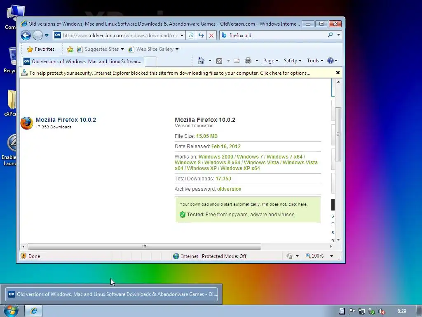Toggle Compatibility View icon

(191, 35)
